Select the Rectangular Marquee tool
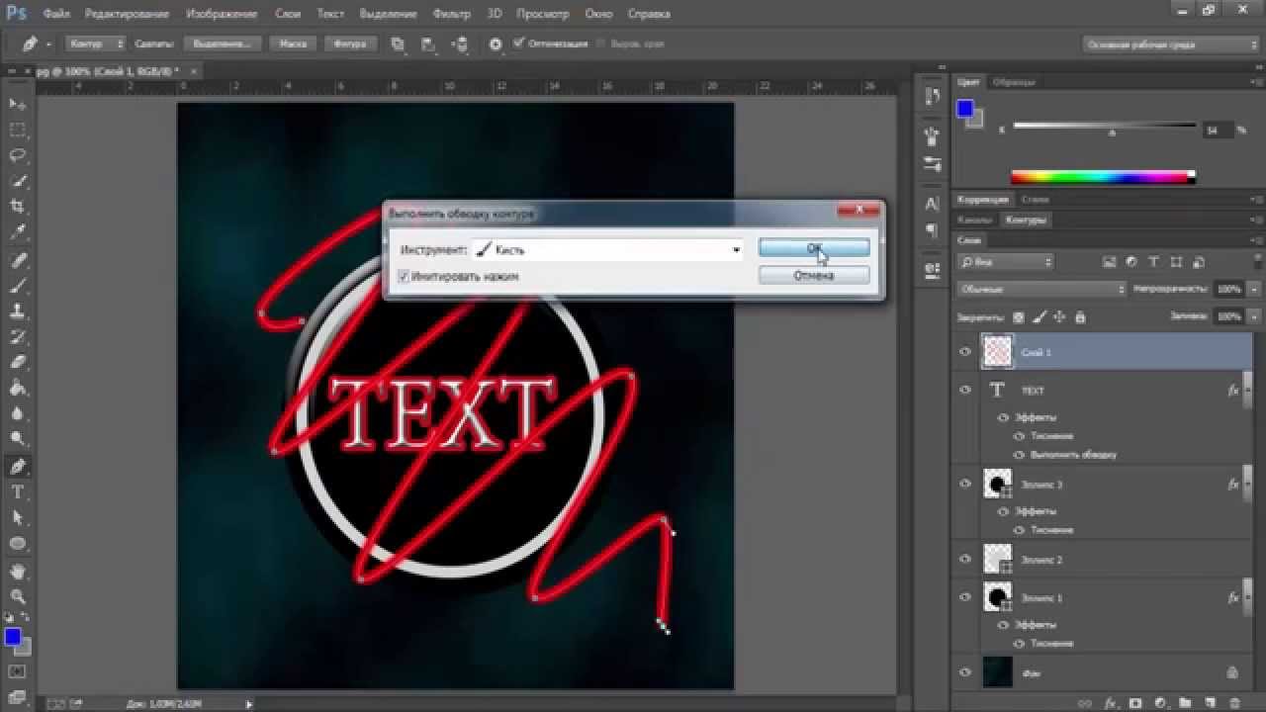 coord(18,130)
